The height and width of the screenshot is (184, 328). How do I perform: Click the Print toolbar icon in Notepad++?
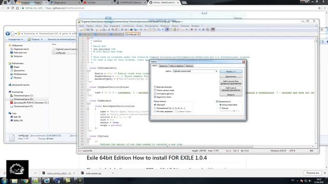click(x=104, y=30)
